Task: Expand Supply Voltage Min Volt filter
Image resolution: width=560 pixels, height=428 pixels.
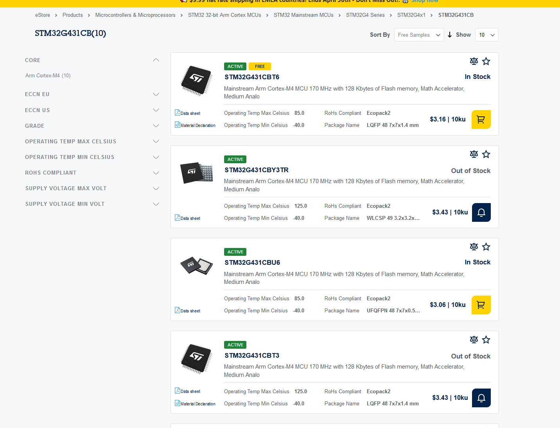Action: (x=156, y=204)
